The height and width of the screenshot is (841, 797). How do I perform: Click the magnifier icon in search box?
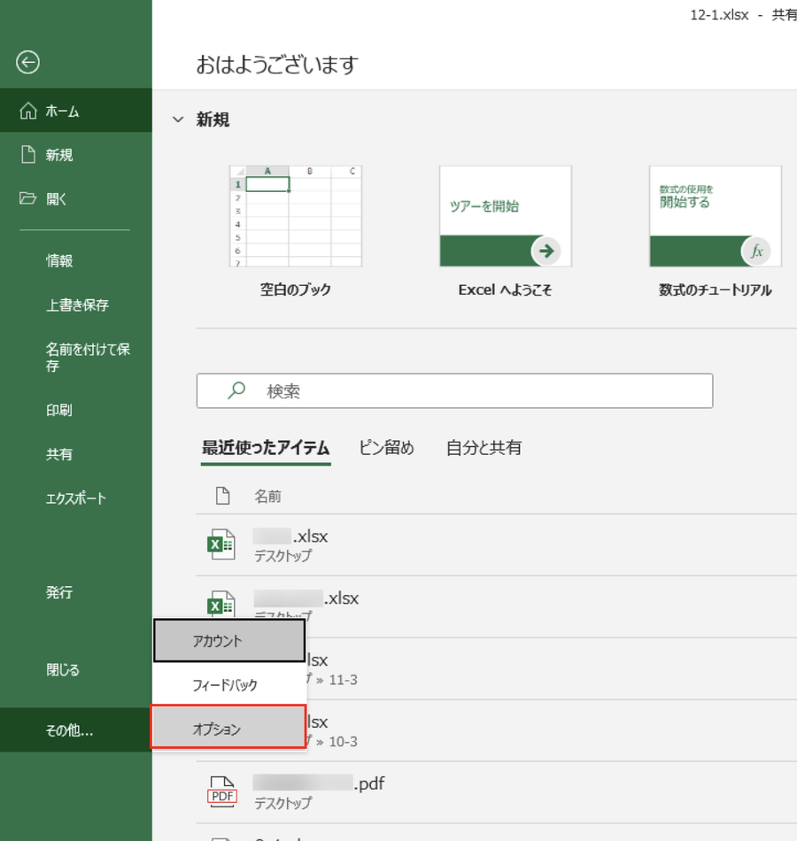pyautogui.click(x=236, y=390)
